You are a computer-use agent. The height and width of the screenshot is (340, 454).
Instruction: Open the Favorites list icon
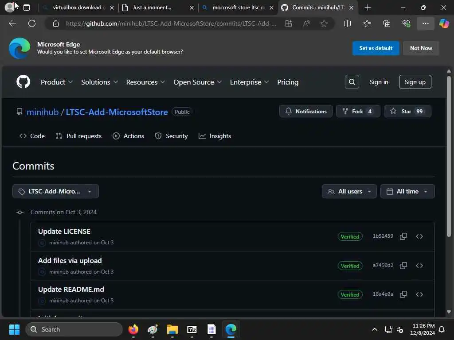(x=367, y=23)
